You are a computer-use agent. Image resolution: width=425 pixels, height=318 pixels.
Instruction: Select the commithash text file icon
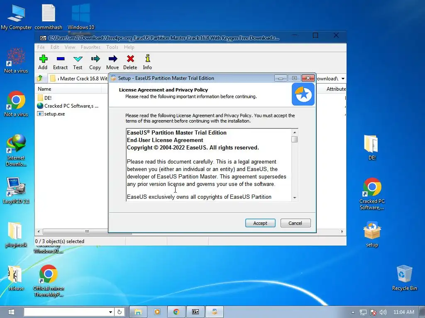pyautogui.click(x=49, y=17)
